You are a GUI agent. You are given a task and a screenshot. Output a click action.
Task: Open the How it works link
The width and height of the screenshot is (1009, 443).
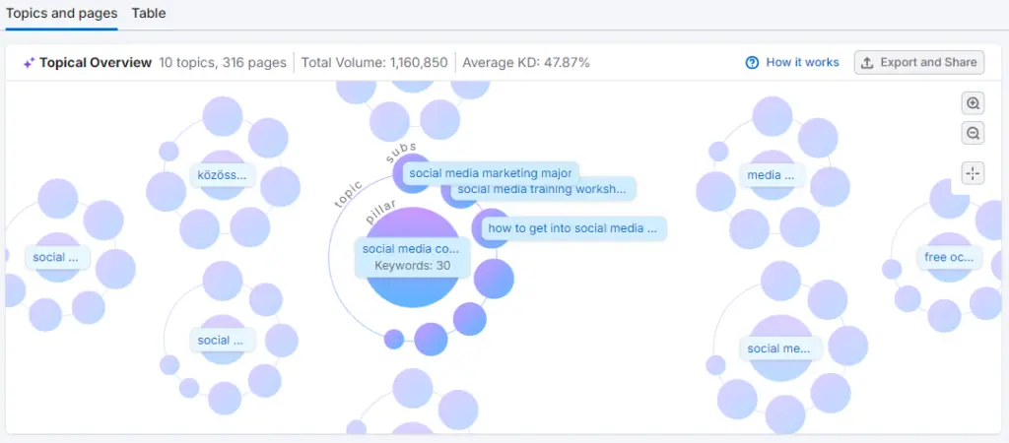[x=802, y=62]
